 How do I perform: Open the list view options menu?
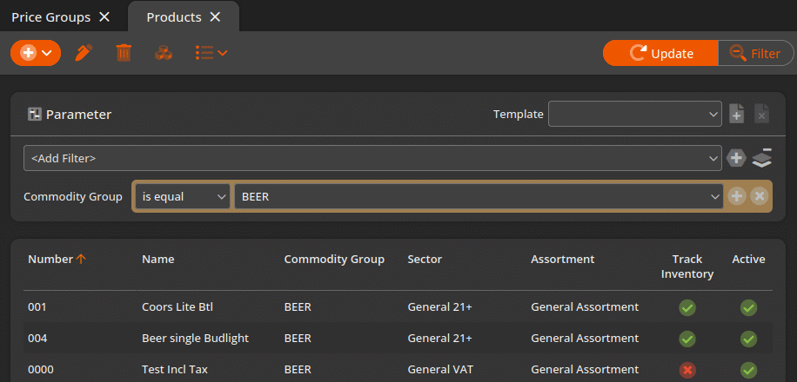(211, 53)
